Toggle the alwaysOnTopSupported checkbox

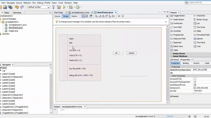coord(195,82)
